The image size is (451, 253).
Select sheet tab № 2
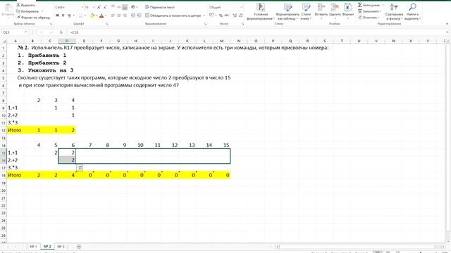click(47, 247)
